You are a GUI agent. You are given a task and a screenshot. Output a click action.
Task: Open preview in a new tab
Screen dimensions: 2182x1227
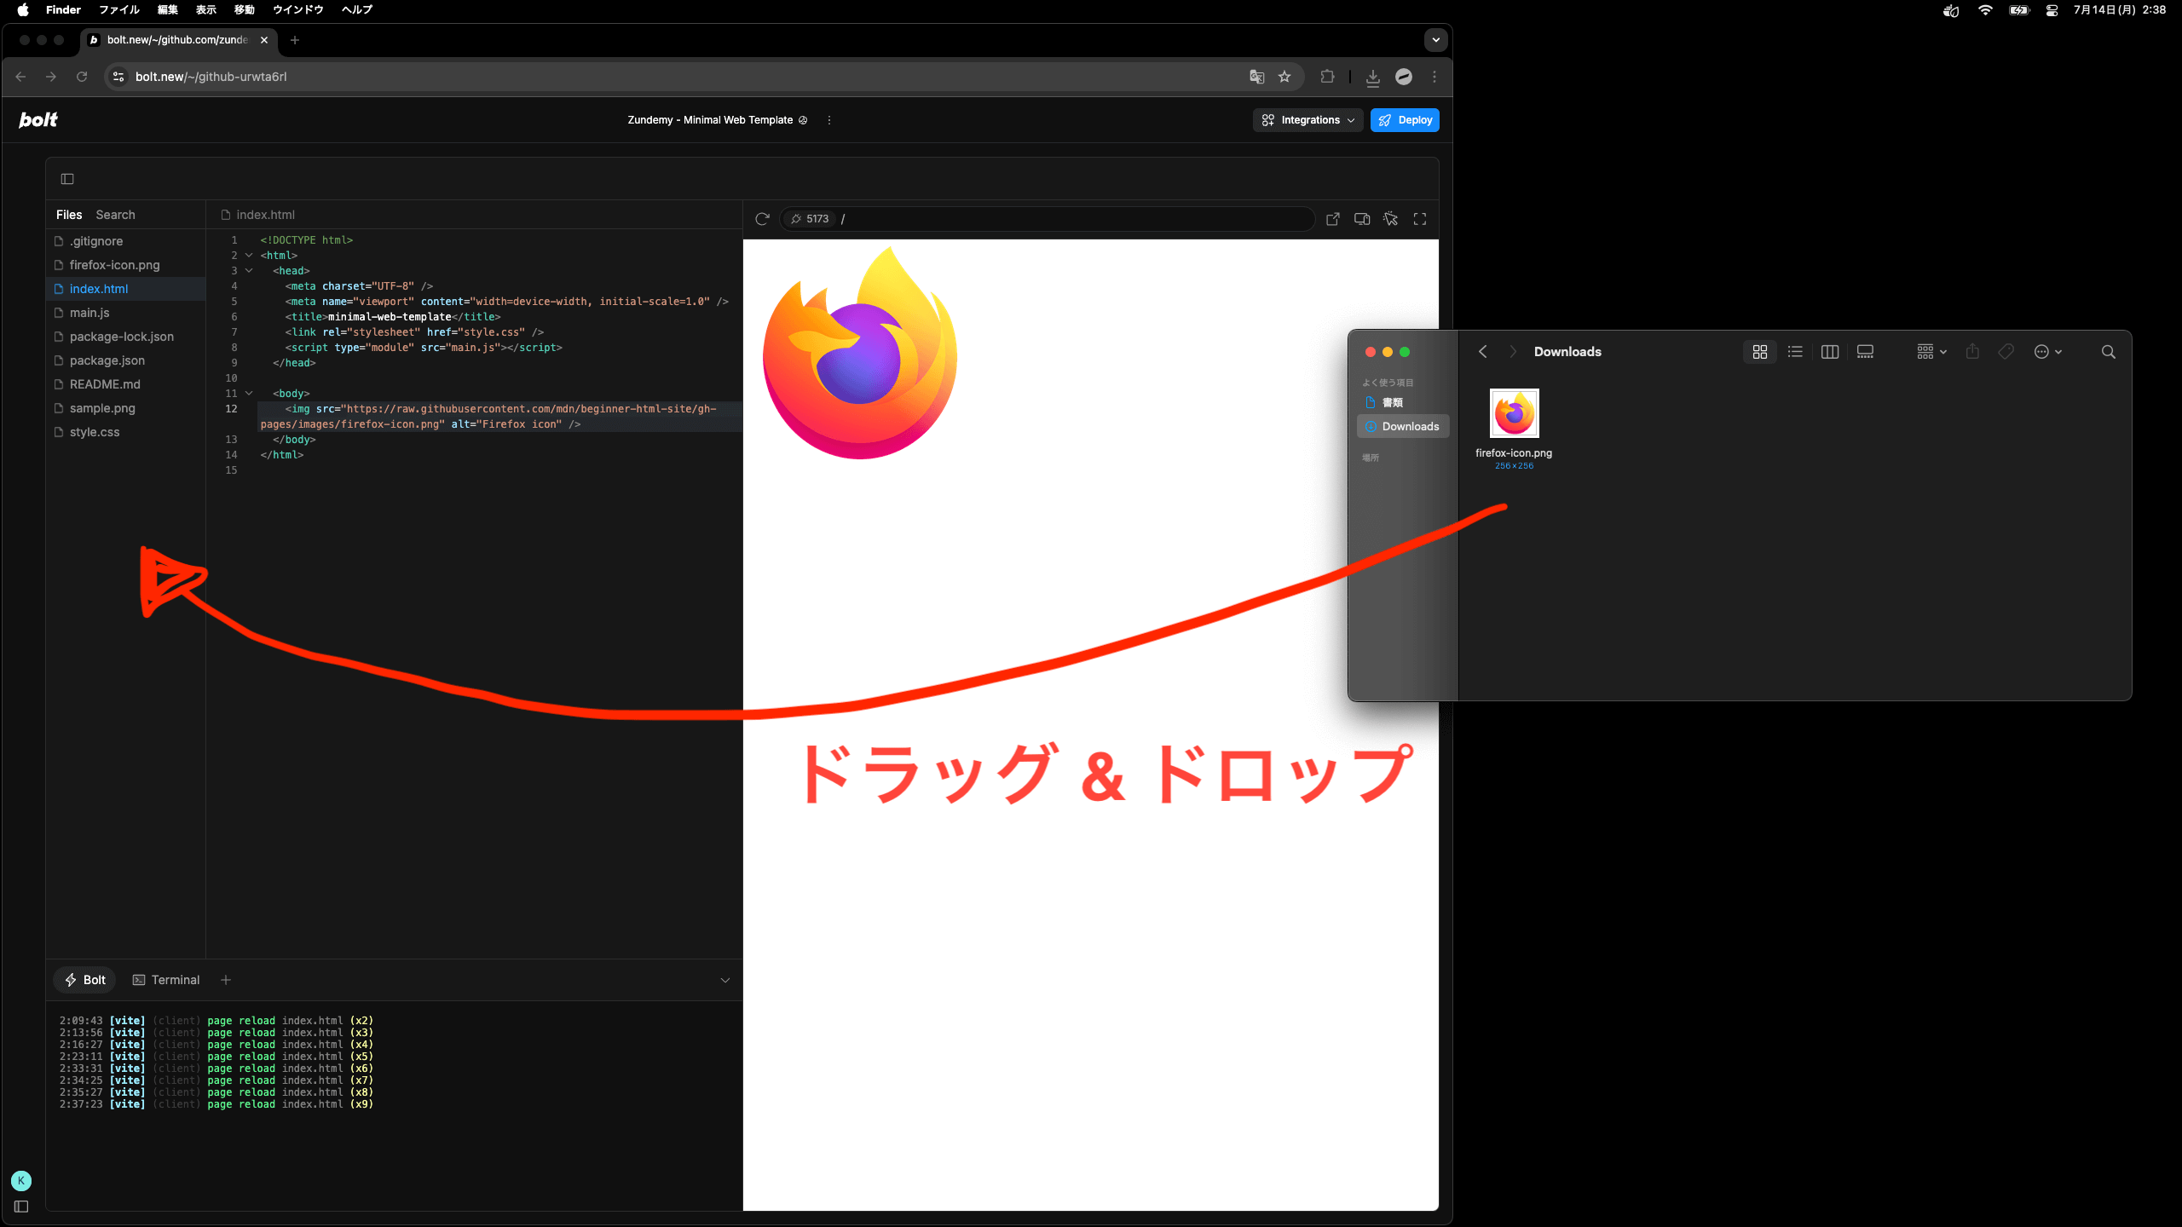click(x=1333, y=219)
